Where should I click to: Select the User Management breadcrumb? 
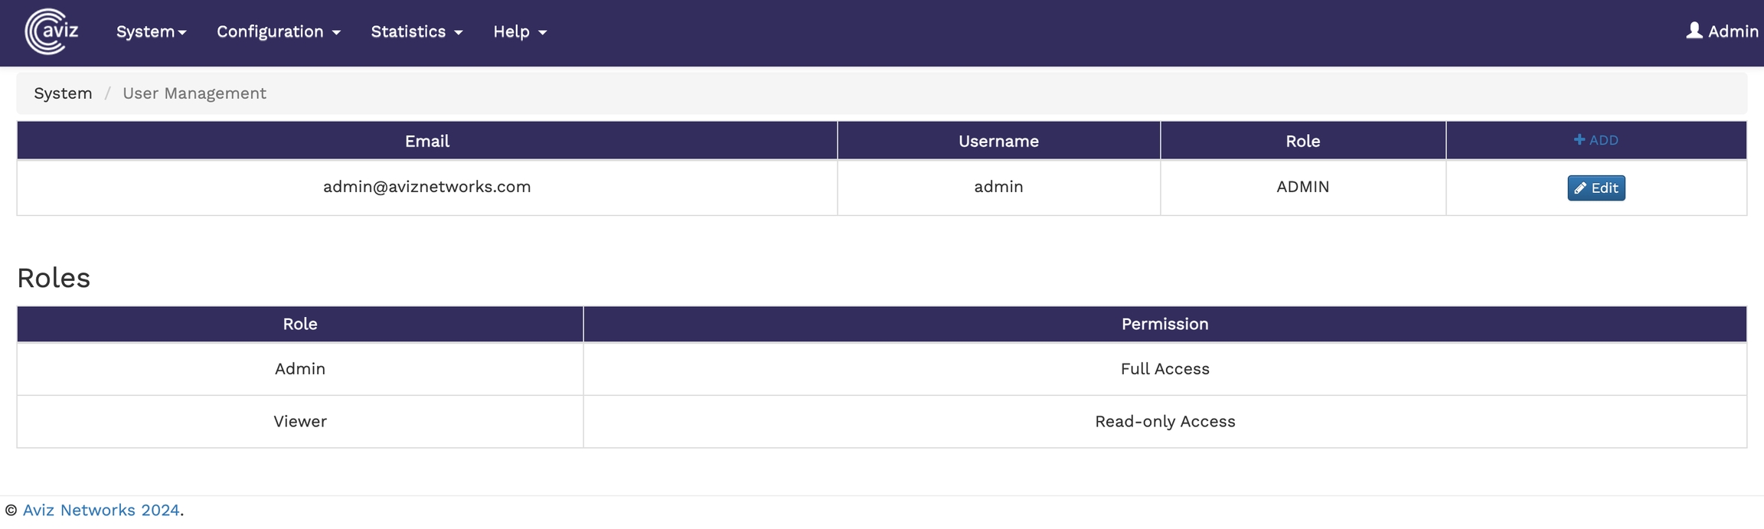point(194,93)
